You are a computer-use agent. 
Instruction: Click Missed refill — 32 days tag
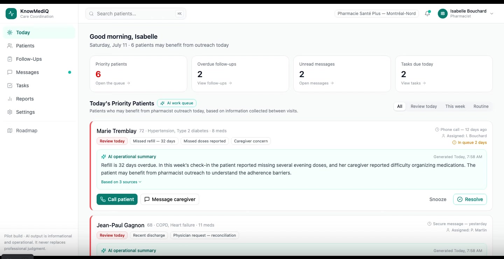pos(154,141)
